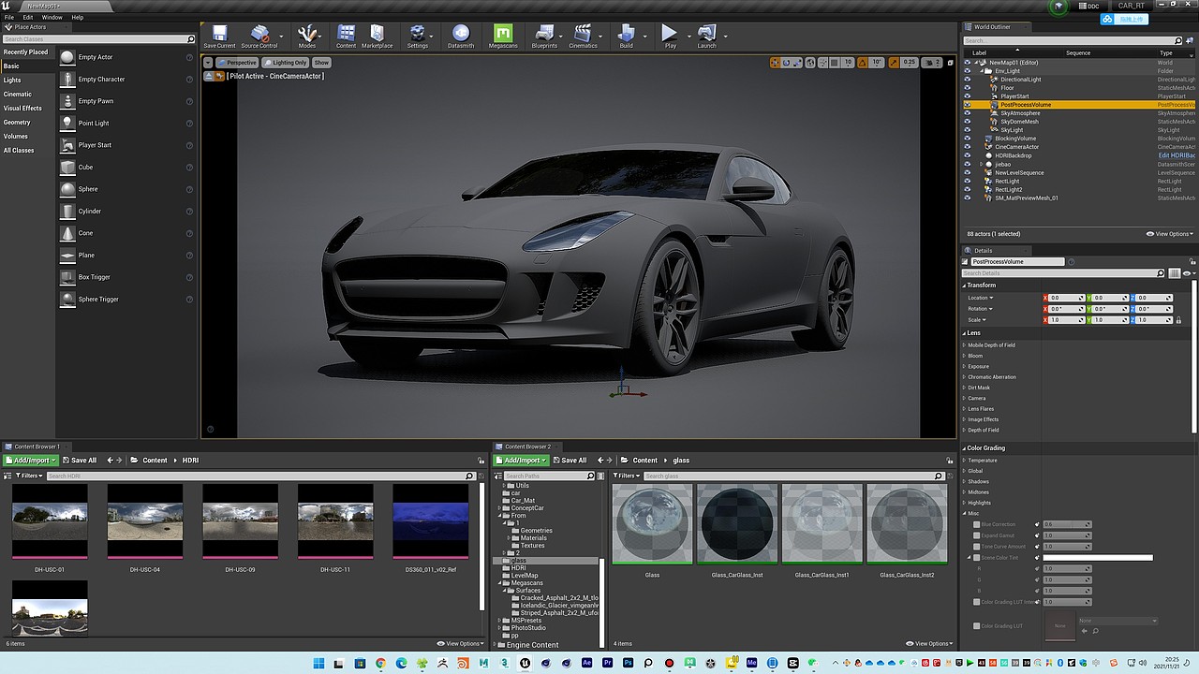The width and height of the screenshot is (1199, 674).
Task: Click the Show button in viewport
Action: pos(321,63)
